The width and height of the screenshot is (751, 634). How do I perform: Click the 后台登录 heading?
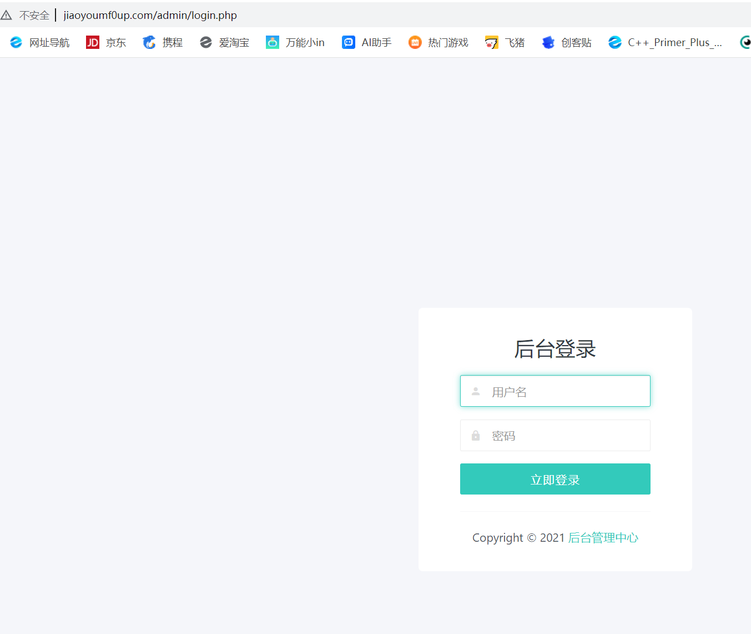pyautogui.click(x=555, y=349)
